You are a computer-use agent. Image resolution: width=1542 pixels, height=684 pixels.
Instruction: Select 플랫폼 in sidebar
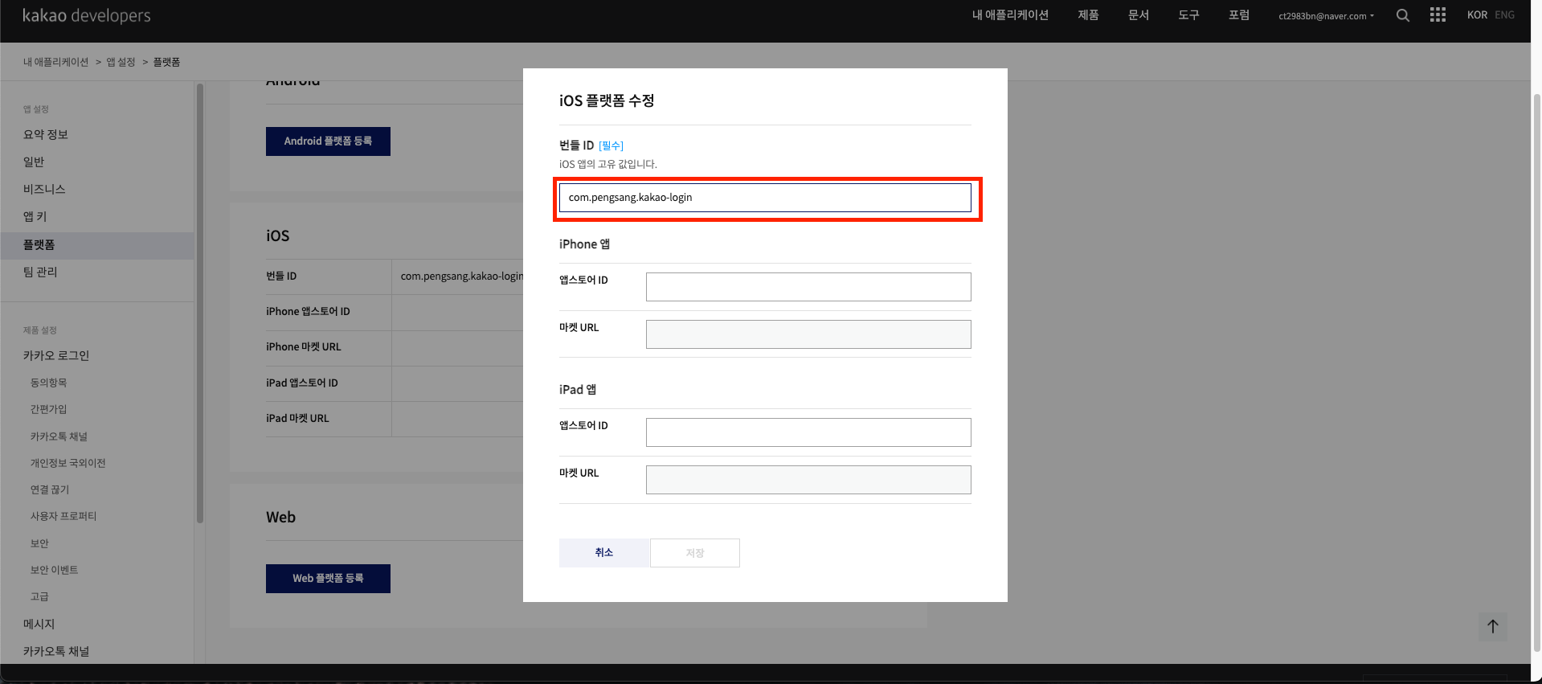point(96,245)
